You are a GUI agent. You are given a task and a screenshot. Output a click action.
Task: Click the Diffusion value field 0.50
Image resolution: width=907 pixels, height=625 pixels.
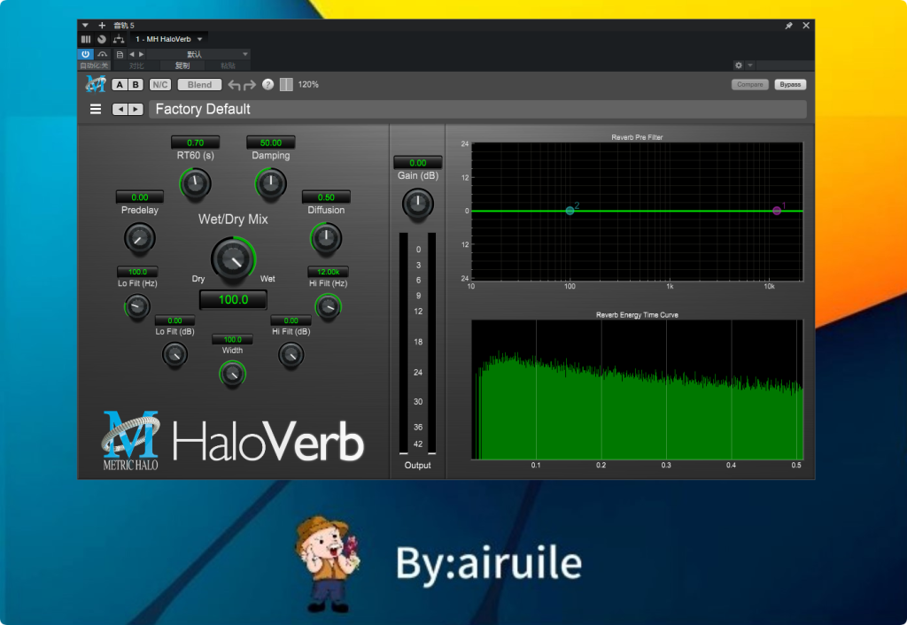point(326,197)
